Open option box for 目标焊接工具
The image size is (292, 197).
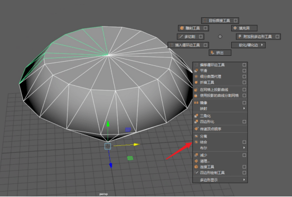click(236, 21)
